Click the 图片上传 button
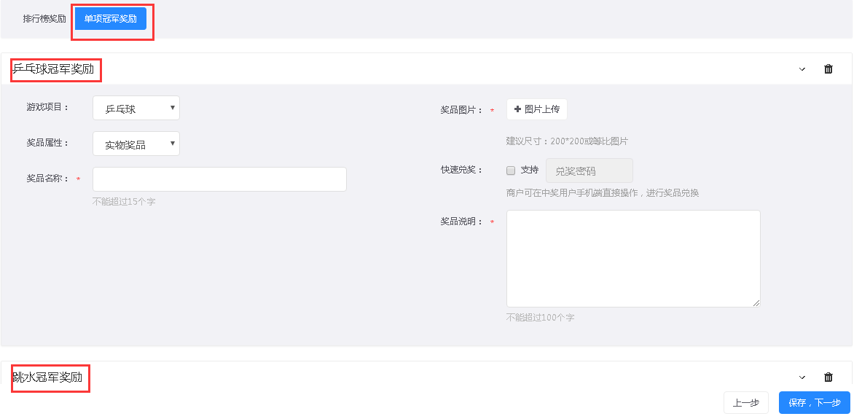 [536, 109]
